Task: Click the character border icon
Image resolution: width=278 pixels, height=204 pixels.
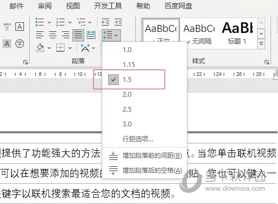Action: (20, 27)
